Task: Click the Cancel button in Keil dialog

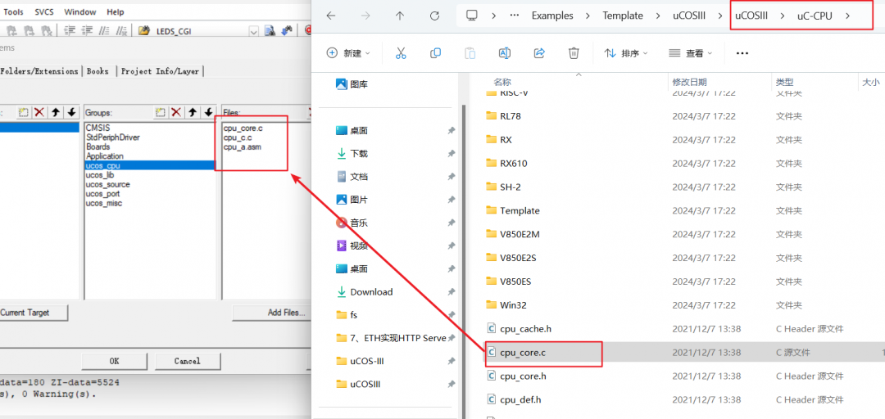Action: point(188,361)
